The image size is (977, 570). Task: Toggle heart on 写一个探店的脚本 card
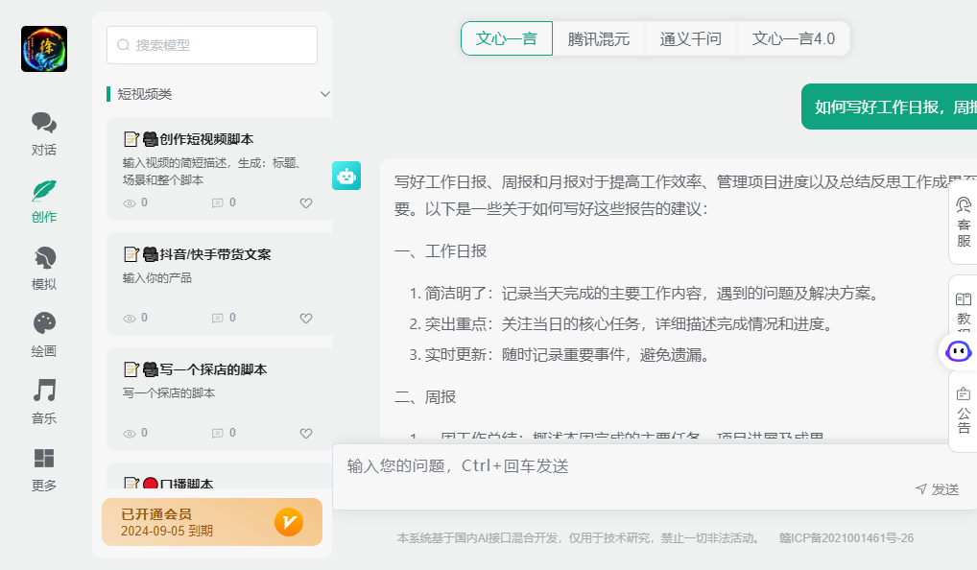tap(306, 434)
